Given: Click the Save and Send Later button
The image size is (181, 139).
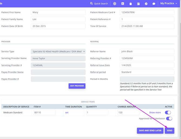Looking at the screenshot, I should pyautogui.click(x=150, y=130).
